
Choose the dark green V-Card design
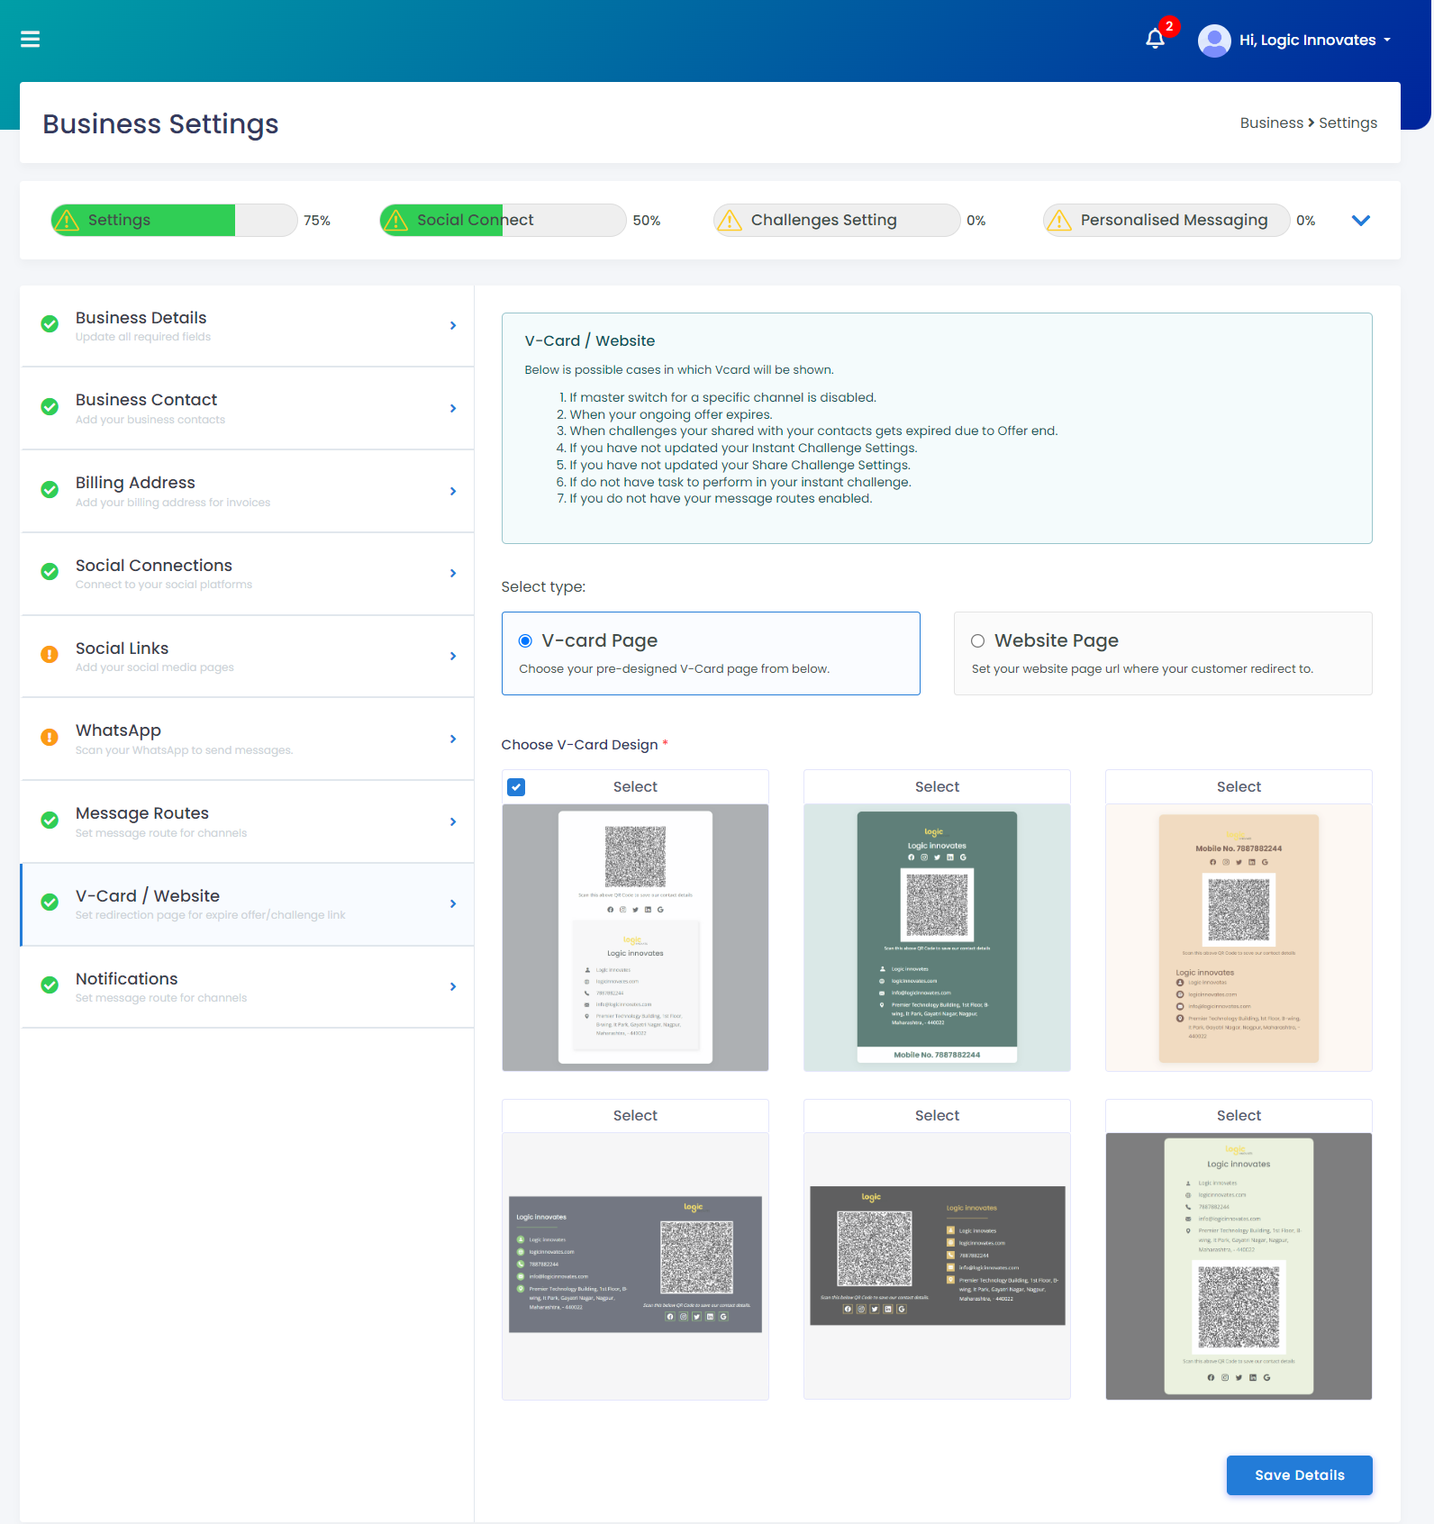coord(937,938)
